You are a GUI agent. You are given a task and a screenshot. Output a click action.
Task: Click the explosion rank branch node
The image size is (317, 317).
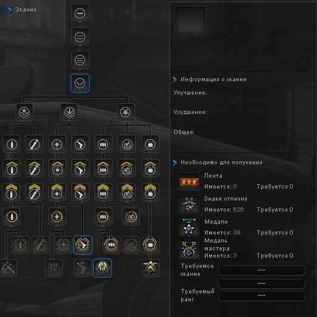pyautogui.click(x=125, y=112)
